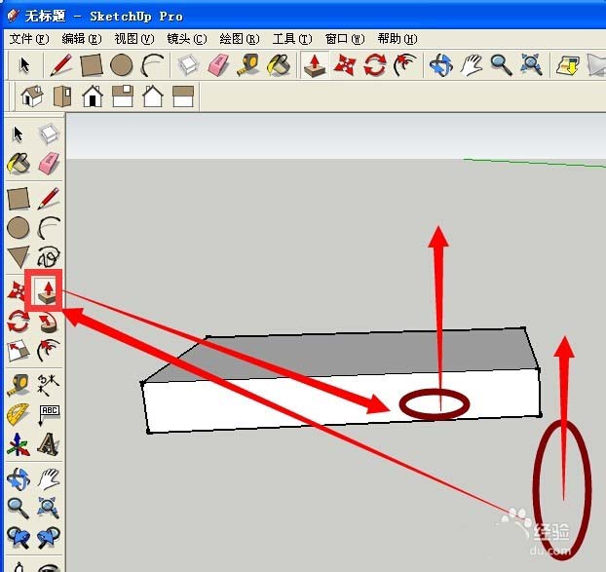This screenshot has width=606, height=572.
Task: Activate the Follow Me tool
Action: pos(49,323)
